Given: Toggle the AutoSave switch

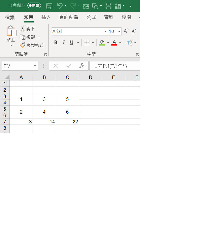Looking at the screenshot, I should click(x=34, y=5).
